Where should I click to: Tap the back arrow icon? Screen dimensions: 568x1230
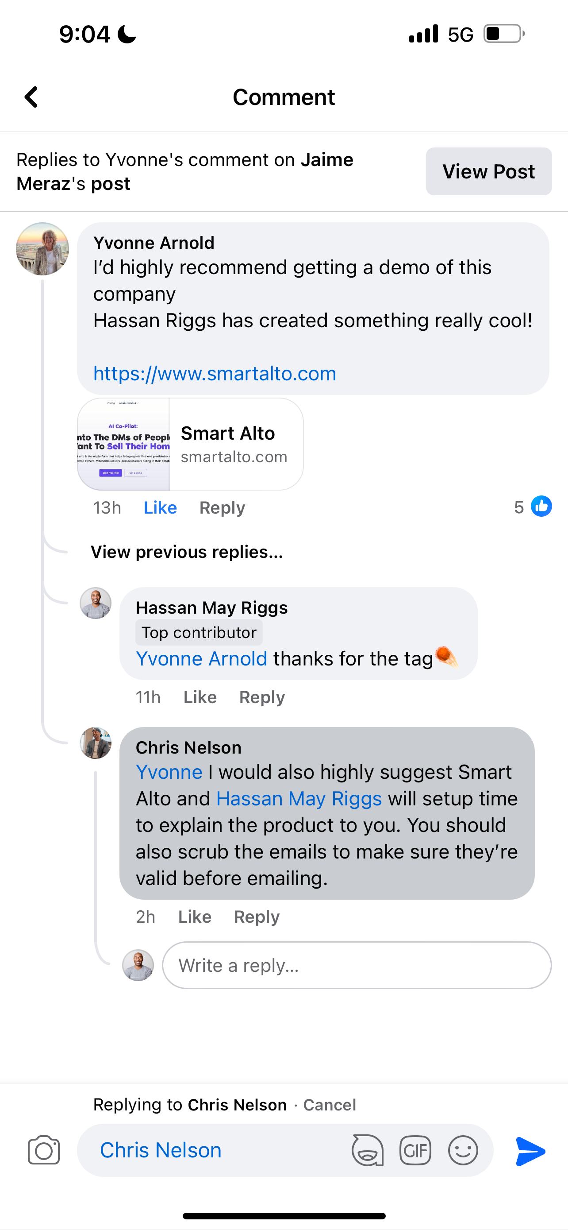[31, 97]
